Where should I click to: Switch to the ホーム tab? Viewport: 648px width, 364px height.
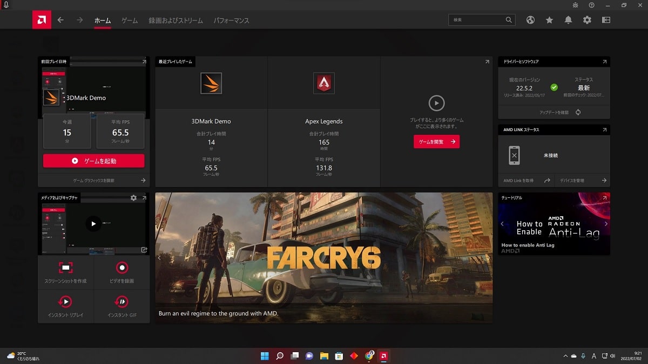103,20
